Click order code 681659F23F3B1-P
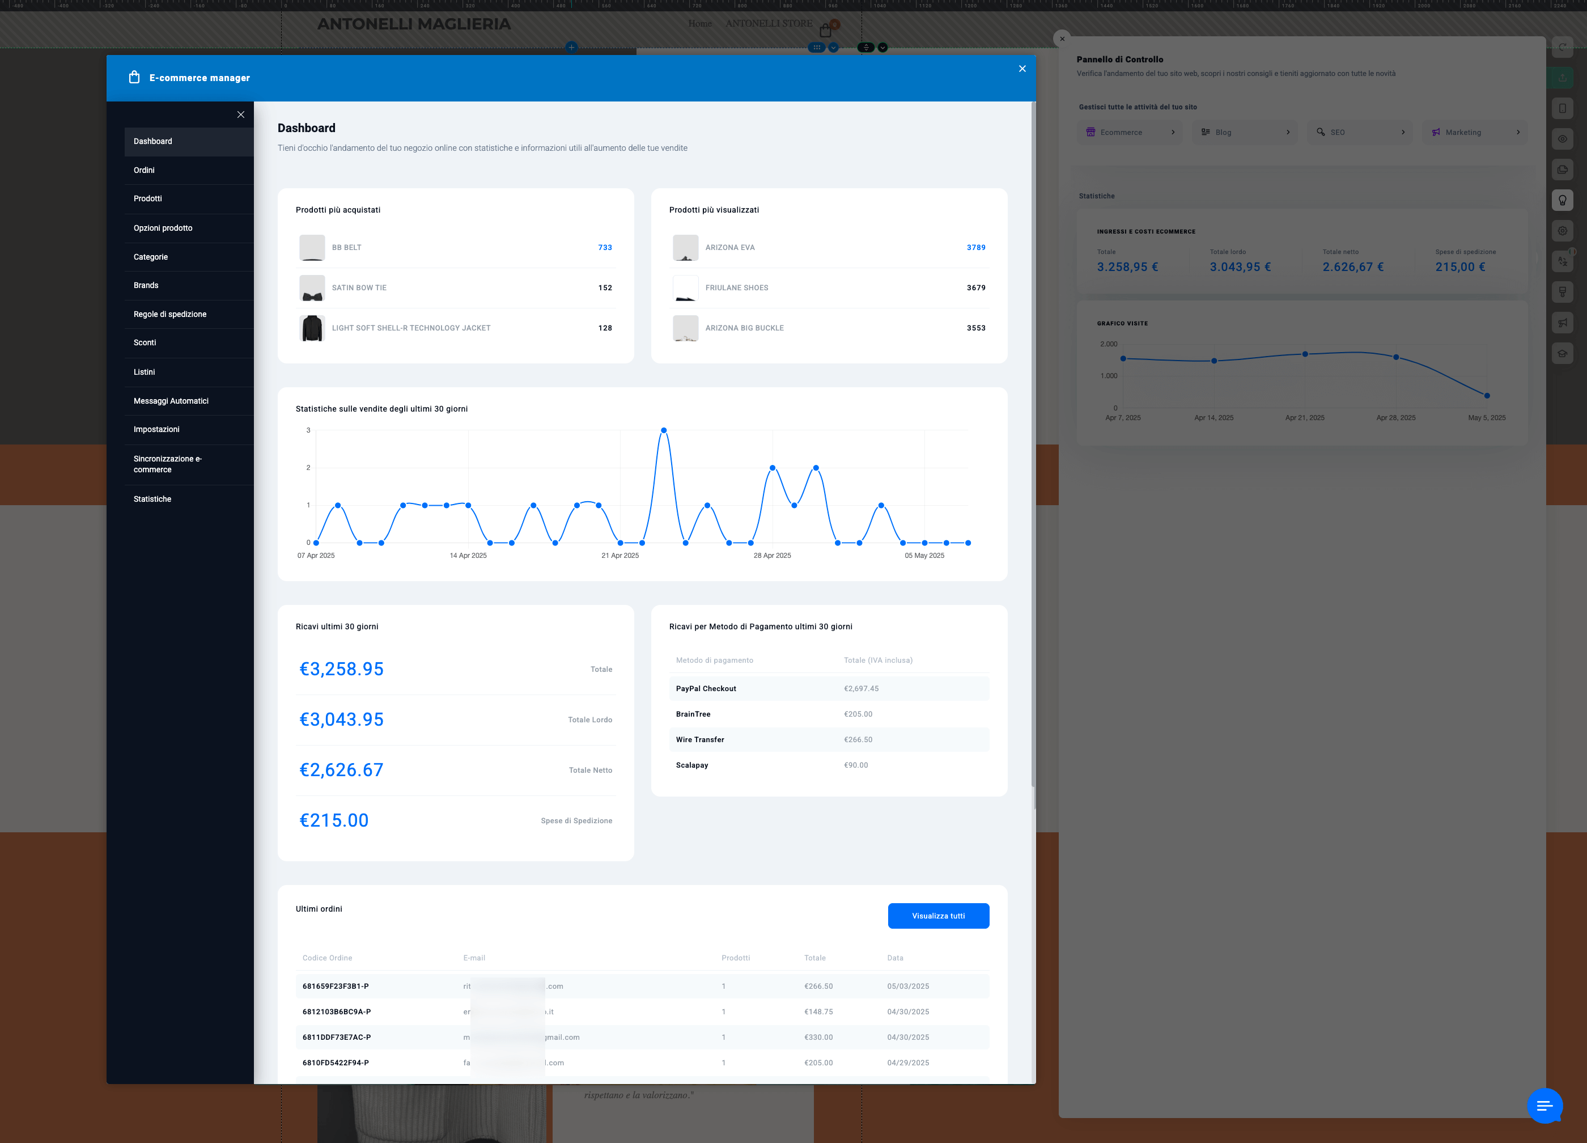 [x=336, y=986]
